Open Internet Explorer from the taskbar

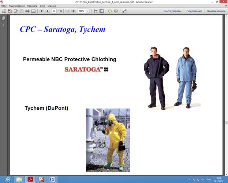click(x=8, y=179)
